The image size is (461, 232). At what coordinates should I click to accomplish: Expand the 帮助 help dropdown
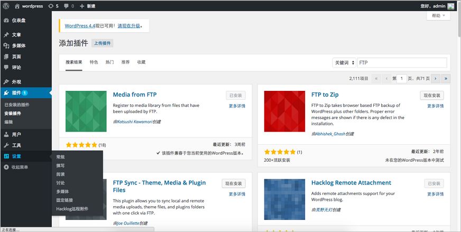438,15
